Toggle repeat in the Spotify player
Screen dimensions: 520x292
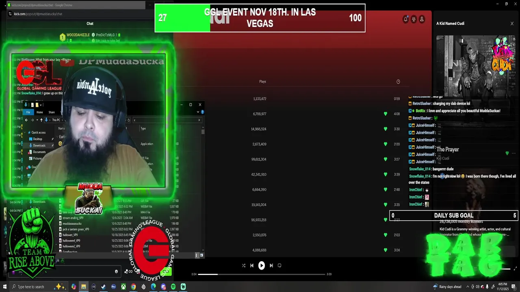tap(279, 266)
